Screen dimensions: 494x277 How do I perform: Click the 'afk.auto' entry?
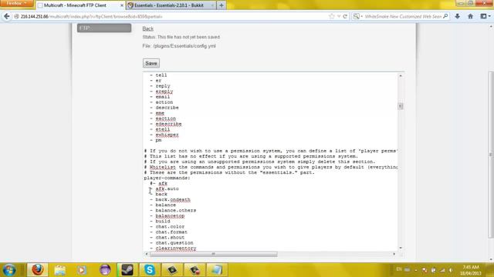coord(167,189)
